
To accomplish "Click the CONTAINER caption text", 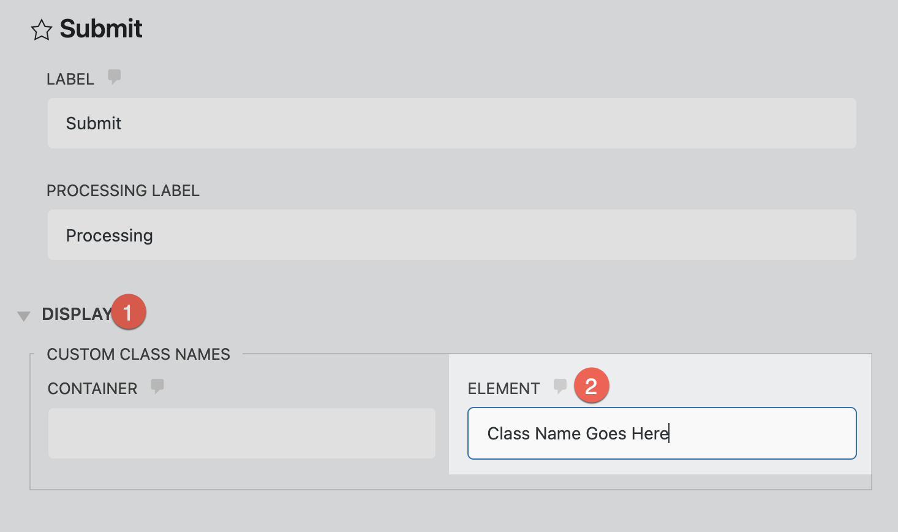I will (x=92, y=389).
